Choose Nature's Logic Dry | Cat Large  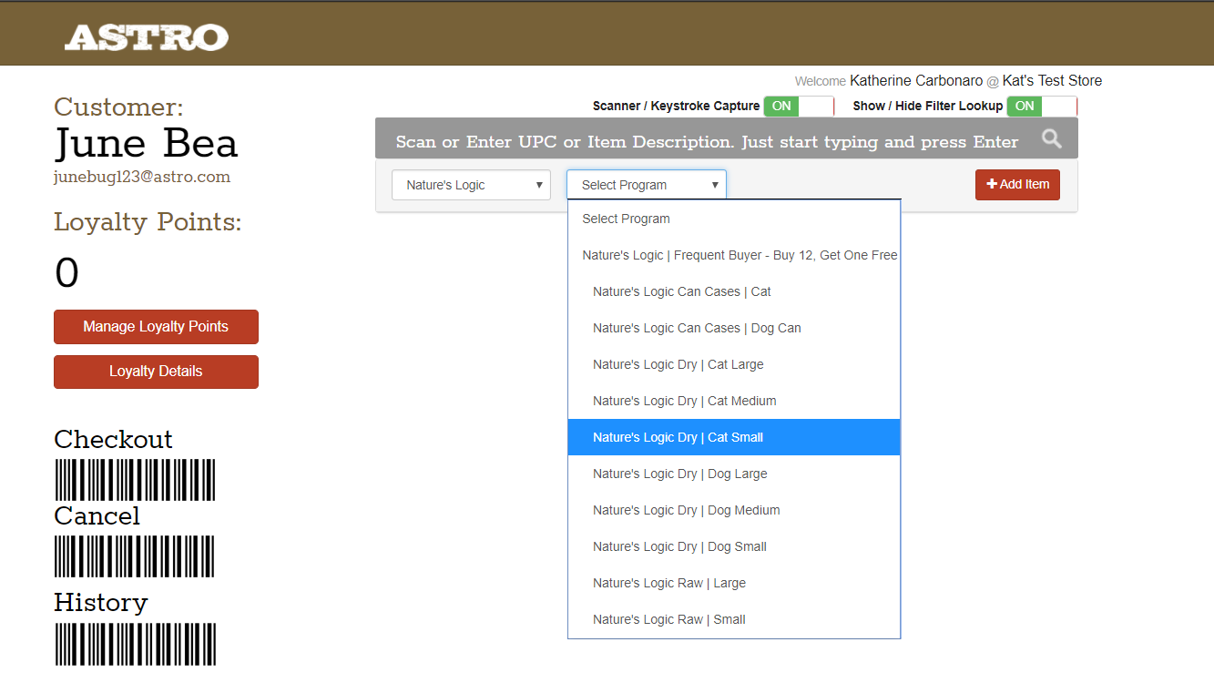click(x=734, y=364)
